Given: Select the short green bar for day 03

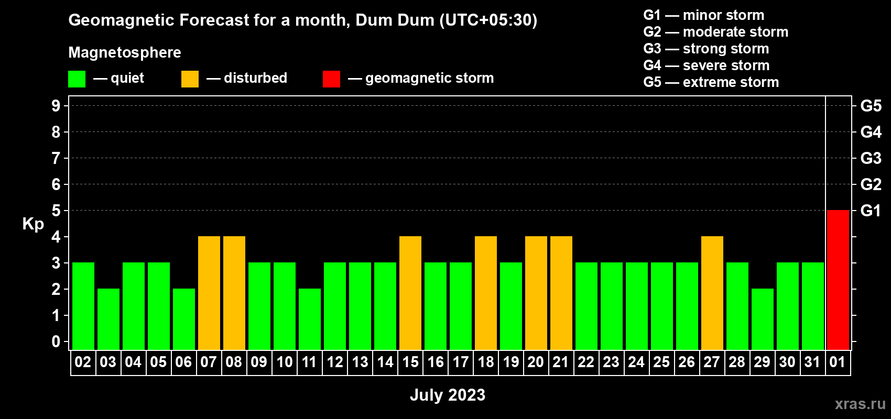Looking at the screenshot, I should point(108,319).
